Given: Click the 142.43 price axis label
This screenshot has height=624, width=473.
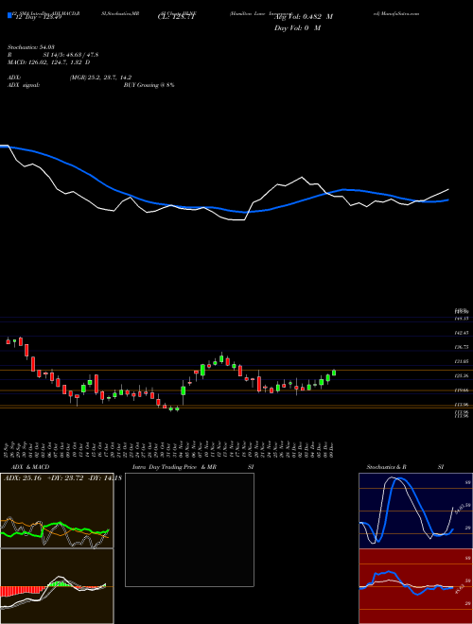Looking at the screenshot, I should pos(462,333).
